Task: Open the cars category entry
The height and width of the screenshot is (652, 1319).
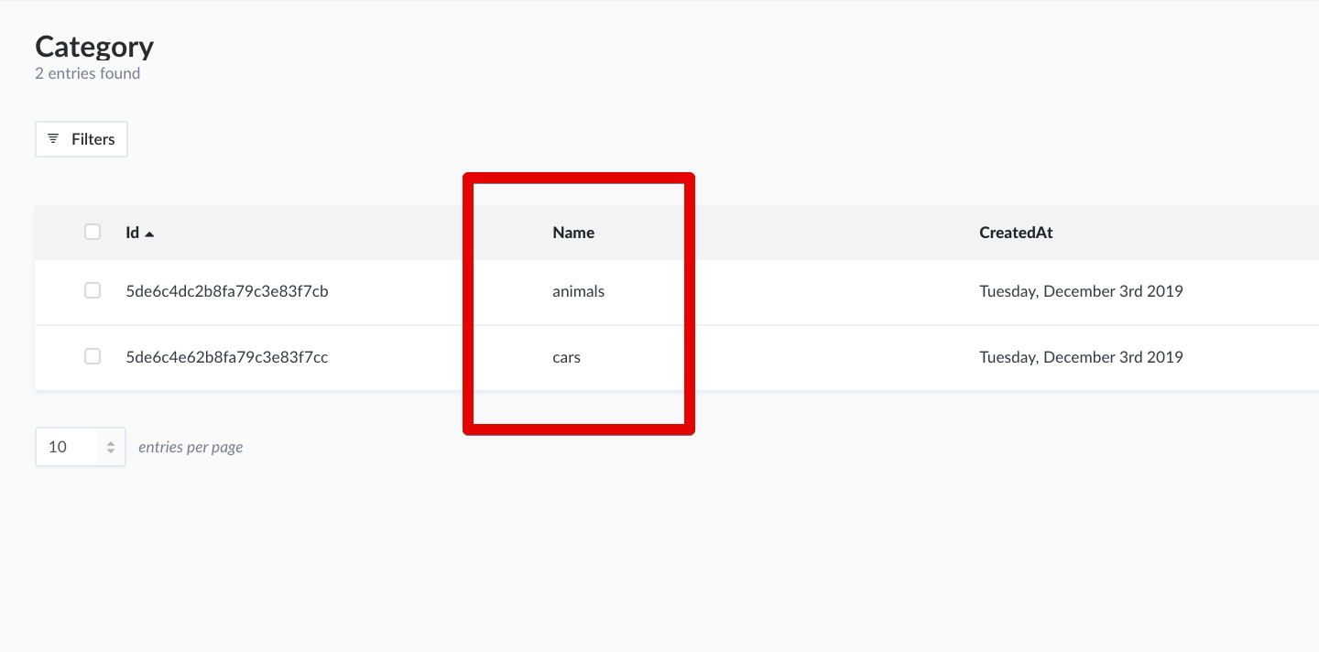Action: coord(566,357)
